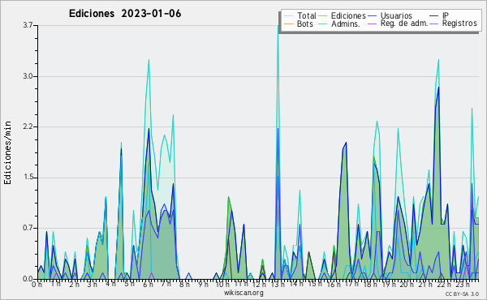Click the Total legend color line
The image size is (487, 300).
pos(289,16)
